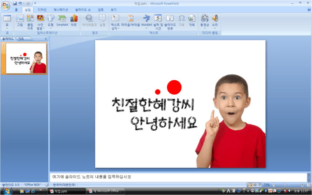312x195 pixels.
Task: Open the 클립 아트 clip art pane
Action: (30, 22)
